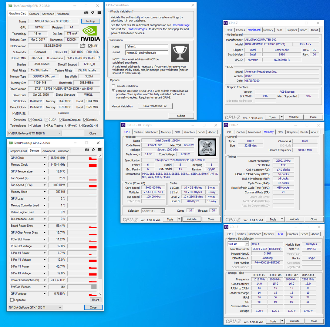The image size is (330, 327).
Task: Open hamburger menu in GPU-Z Graphics Card window
Action: point(99,13)
